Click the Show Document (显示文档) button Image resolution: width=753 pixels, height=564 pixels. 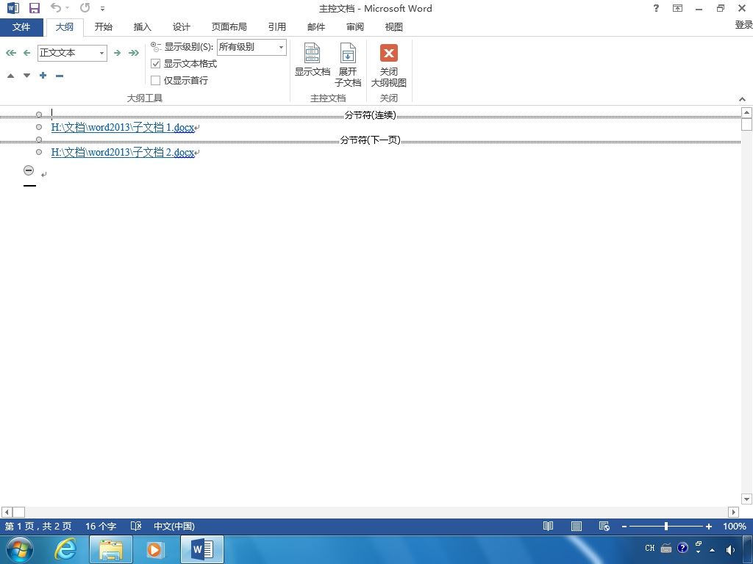pyautogui.click(x=312, y=59)
